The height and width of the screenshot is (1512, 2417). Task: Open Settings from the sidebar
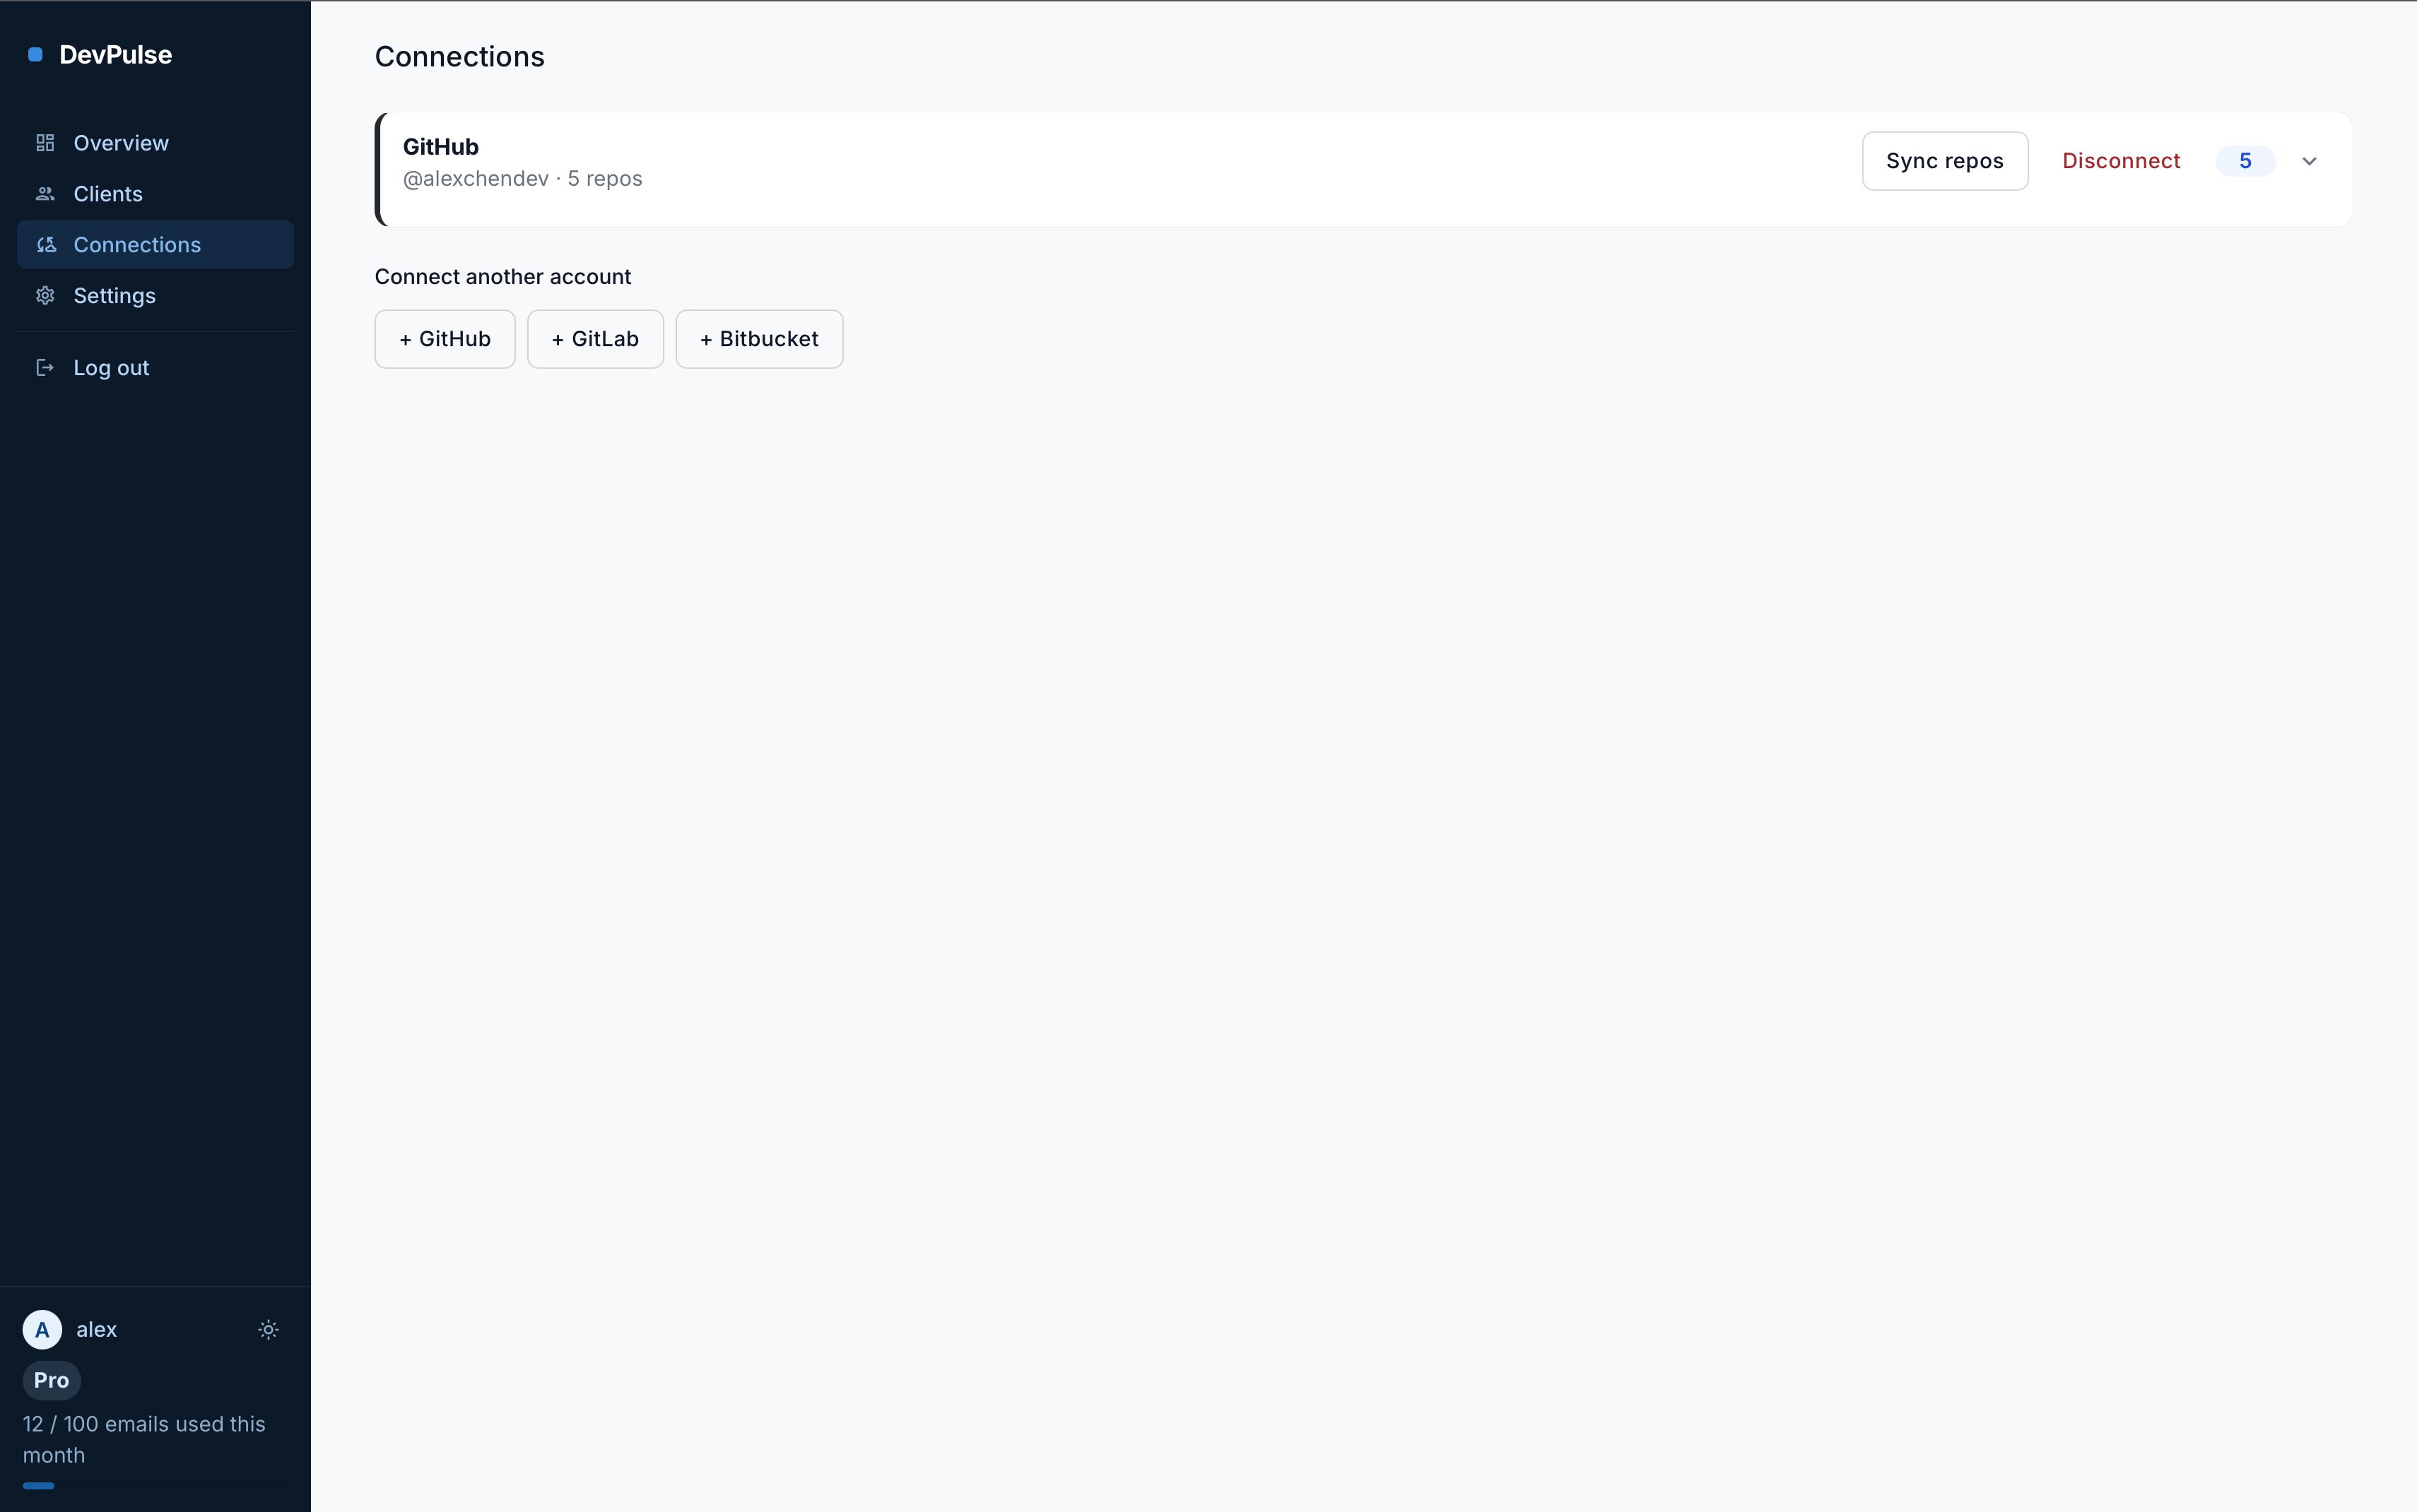pos(155,296)
